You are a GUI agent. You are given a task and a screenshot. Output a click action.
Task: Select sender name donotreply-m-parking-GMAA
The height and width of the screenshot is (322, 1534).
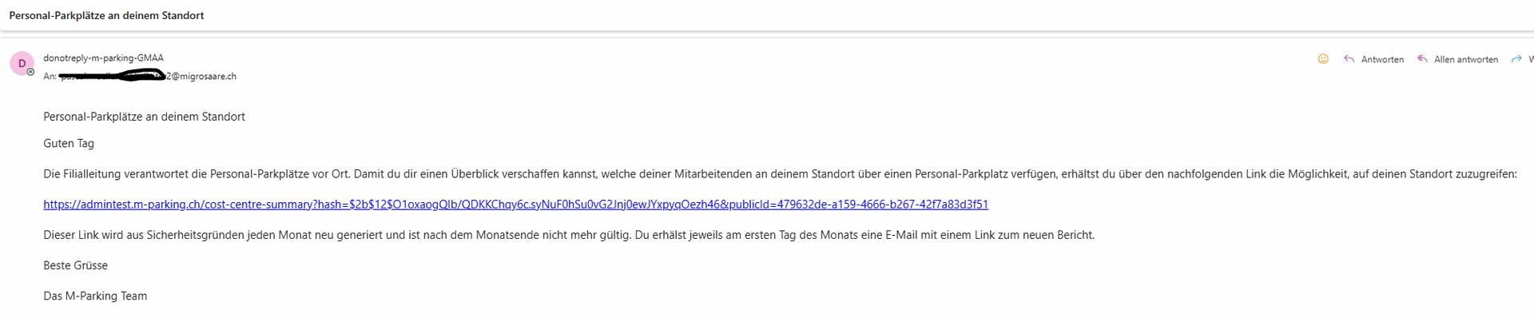pyautogui.click(x=103, y=58)
